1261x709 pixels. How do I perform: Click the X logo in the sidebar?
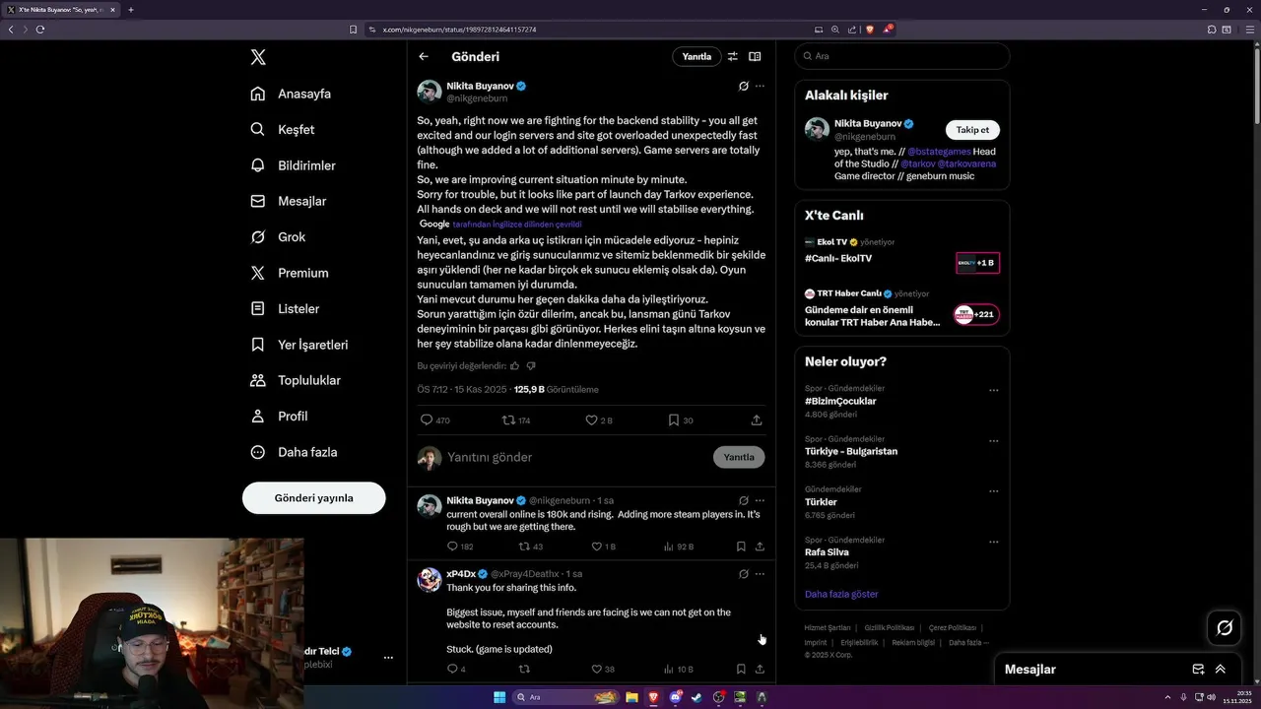click(258, 57)
